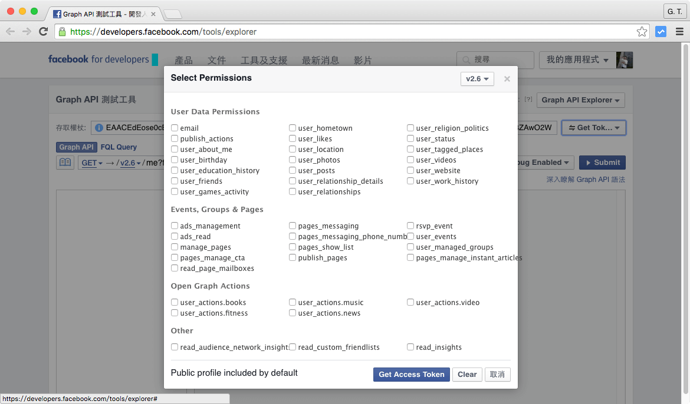Click the user profile avatar thumbnail

click(625, 59)
